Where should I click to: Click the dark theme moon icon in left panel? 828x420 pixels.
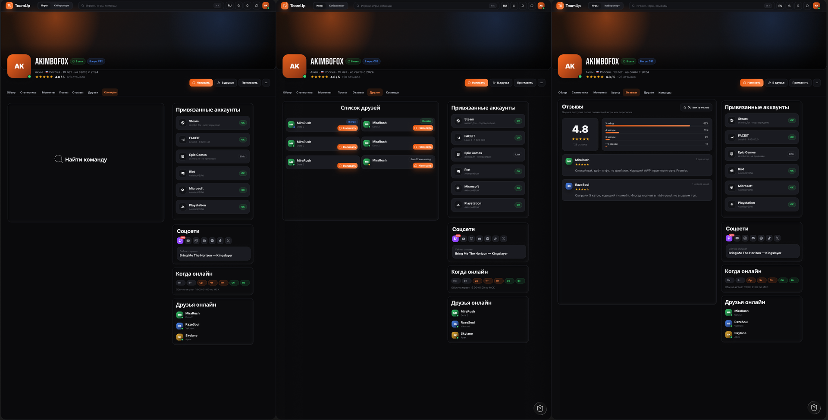coord(238,6)
